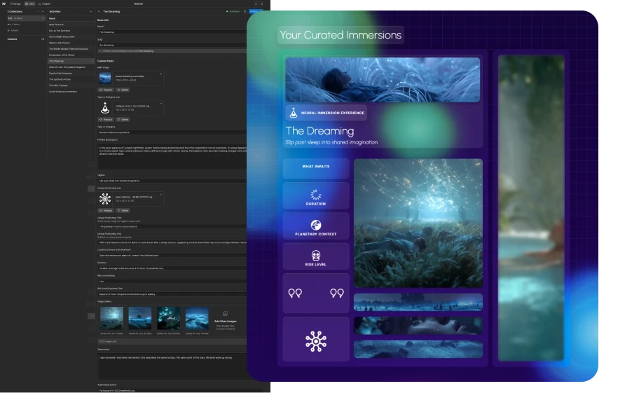Click the Published status indicator

coord(233,11)
